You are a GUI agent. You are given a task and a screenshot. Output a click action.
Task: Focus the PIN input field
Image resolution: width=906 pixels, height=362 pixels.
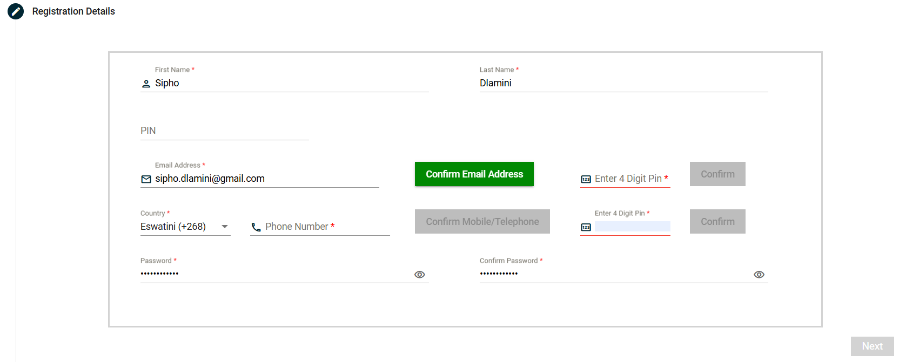224,131
